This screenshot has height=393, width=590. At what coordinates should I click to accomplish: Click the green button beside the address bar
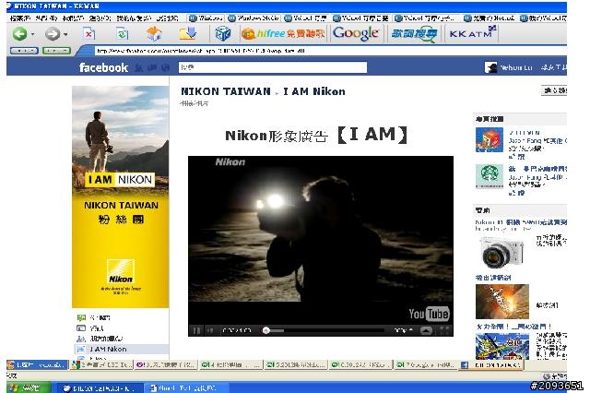click(56, 51)
